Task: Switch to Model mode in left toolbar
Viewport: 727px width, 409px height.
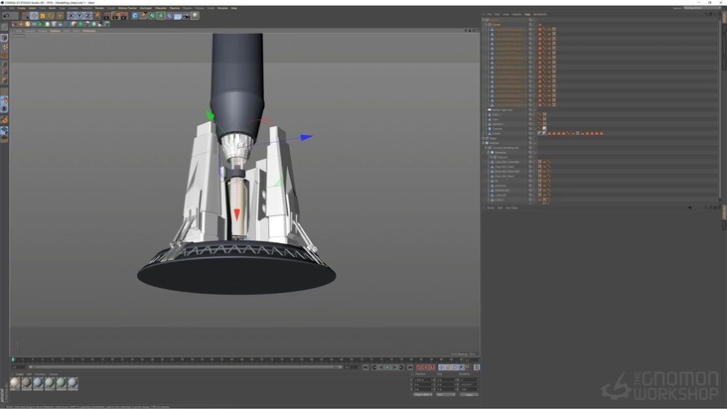Action: [x=4, y=38]
